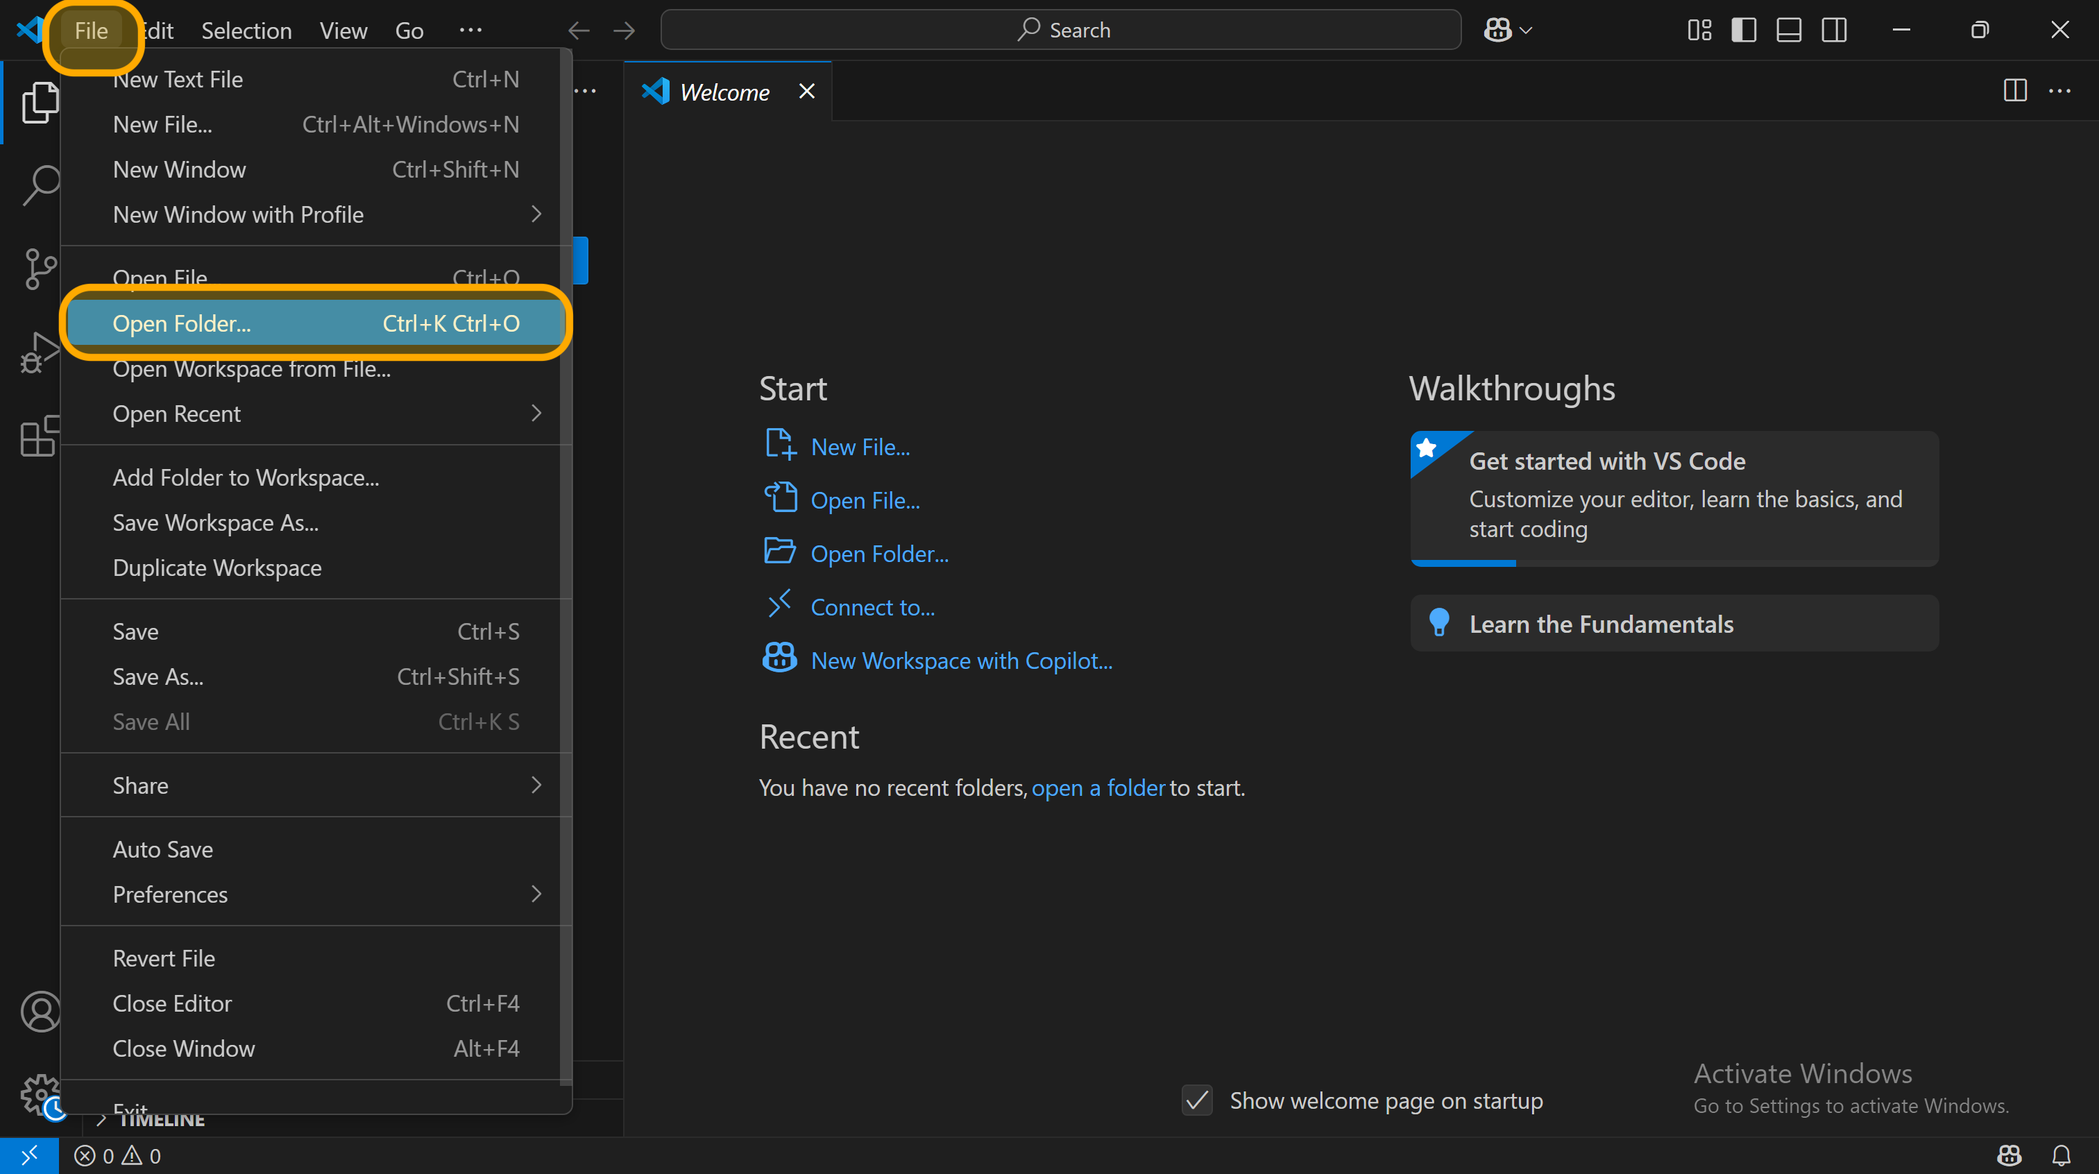The image size is (2099, 1174).
Task: Toggle the secondary side bar
Action: click(1834, 30)
